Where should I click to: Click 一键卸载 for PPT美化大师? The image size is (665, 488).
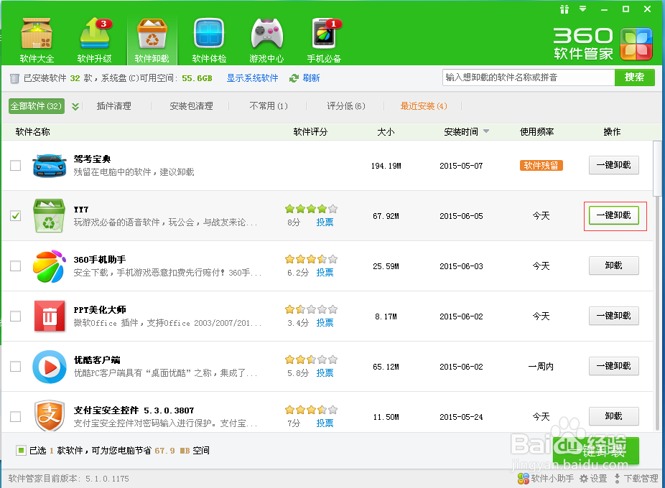tap(614, 316)
